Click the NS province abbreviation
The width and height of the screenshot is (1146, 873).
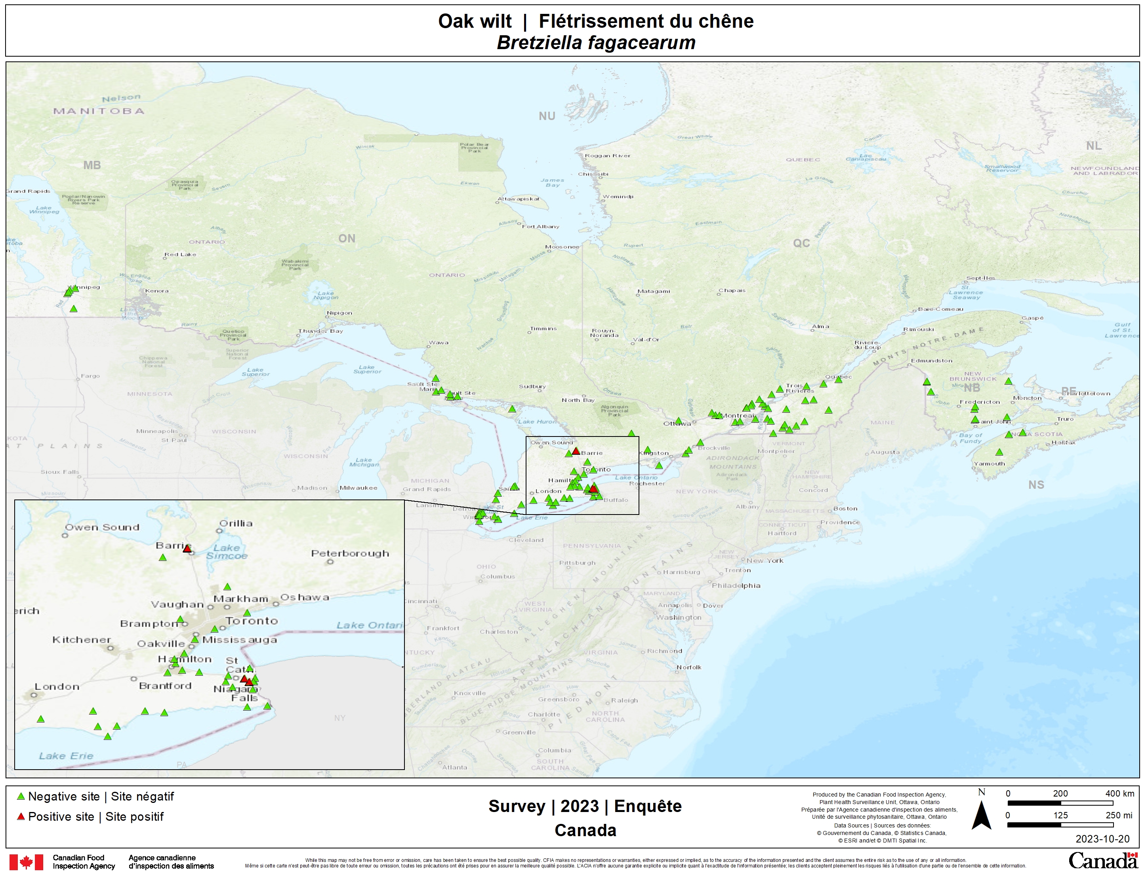coord(1036,485)
